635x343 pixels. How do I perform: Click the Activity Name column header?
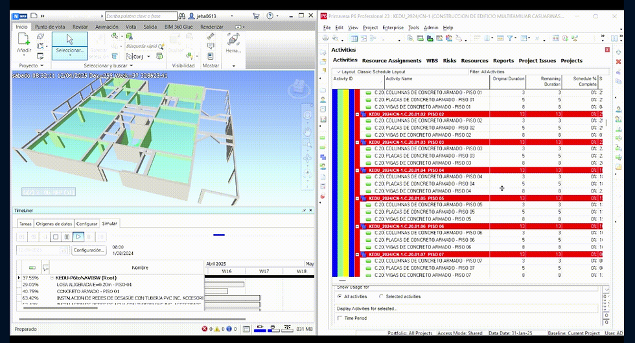click(437, 82)
